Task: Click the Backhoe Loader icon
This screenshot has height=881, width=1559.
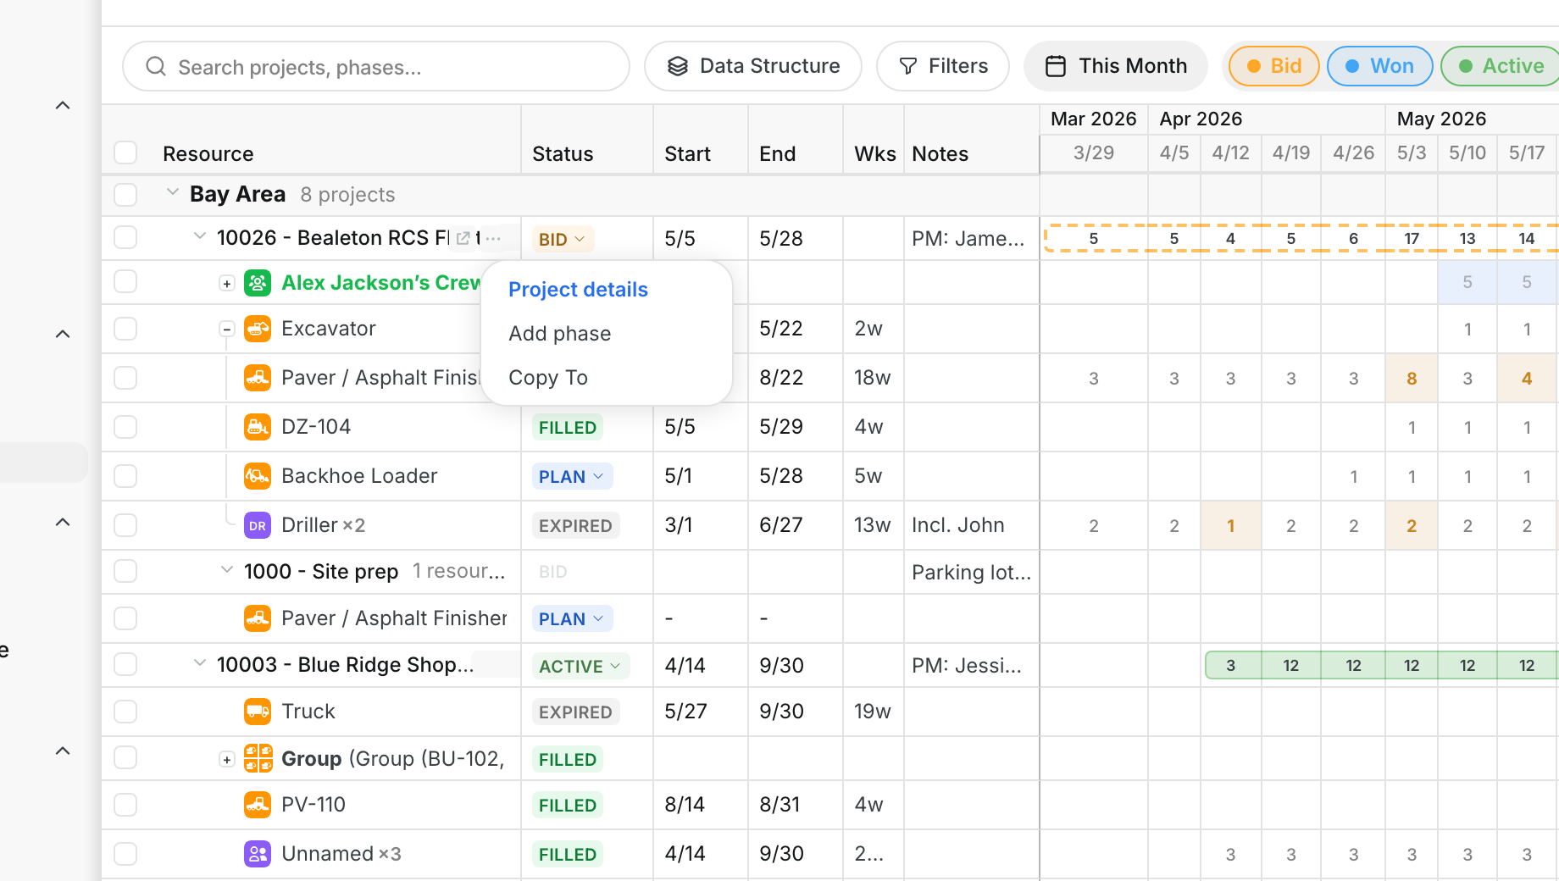Action: point(258,476)
